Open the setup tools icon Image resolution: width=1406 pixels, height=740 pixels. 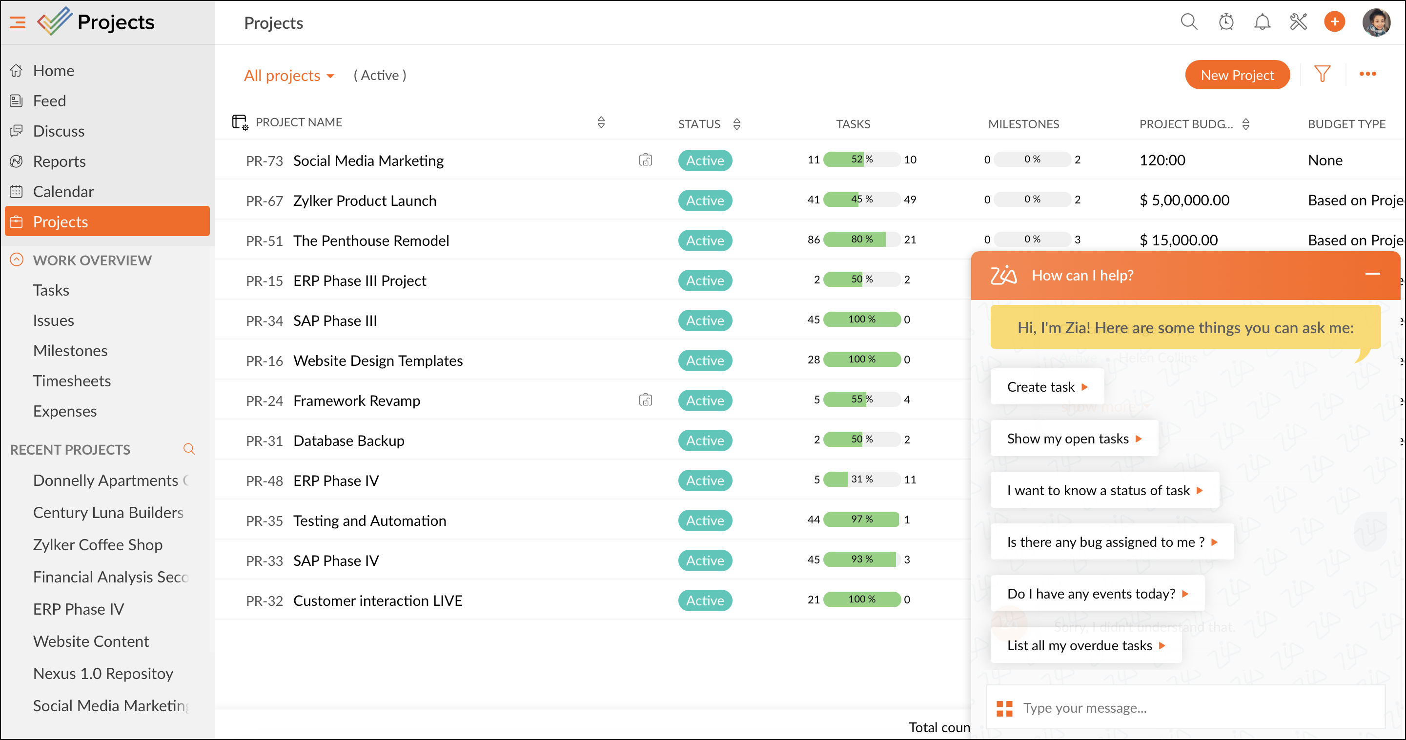pos(1298,22)
